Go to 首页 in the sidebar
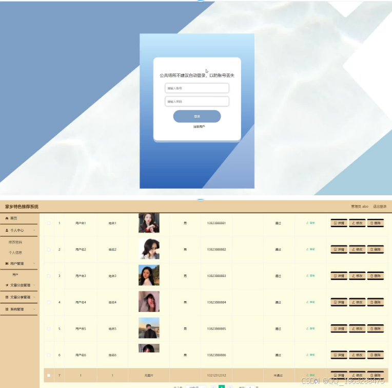Viewport: 392px width, 388px height. (x=13, y=218)
